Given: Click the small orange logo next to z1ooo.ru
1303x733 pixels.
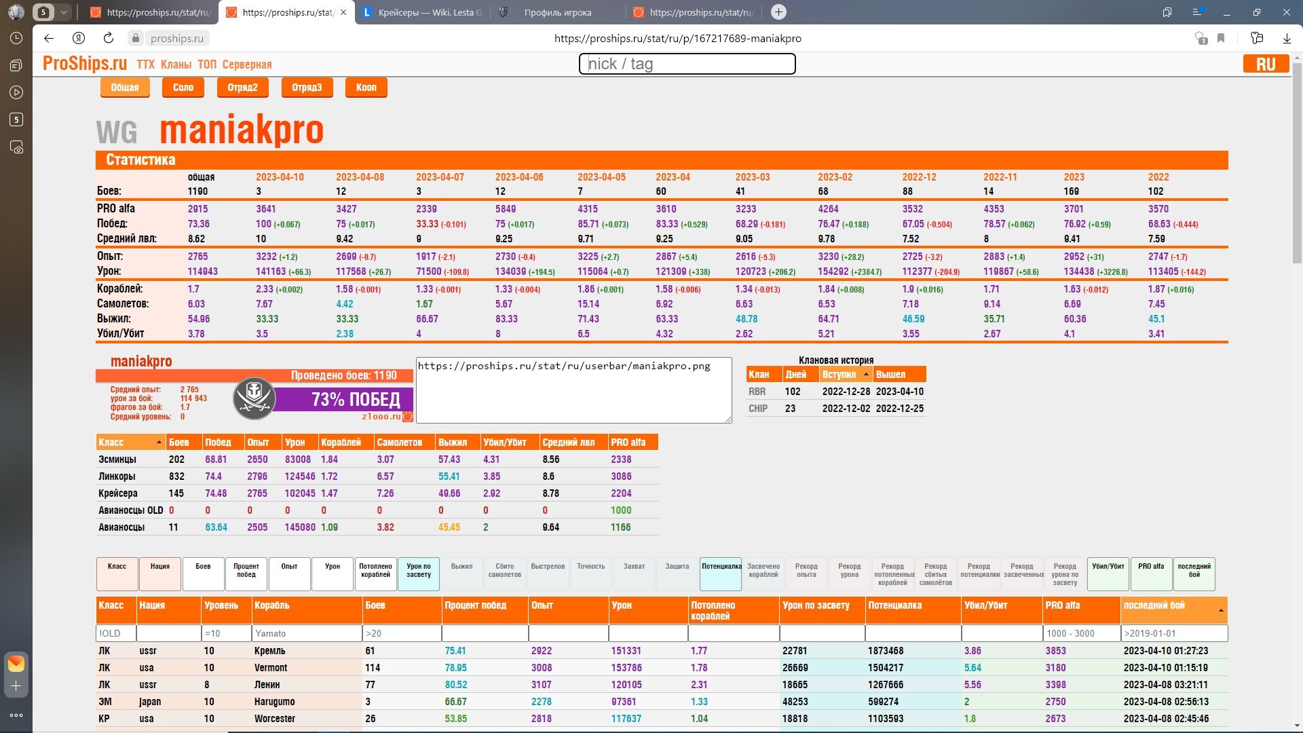Looking at the screenshot, I should [x=408, y=417].
